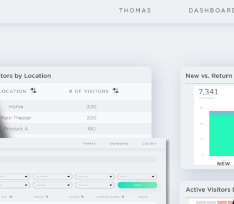Click the green Submit button in front window

pos(138,185)
